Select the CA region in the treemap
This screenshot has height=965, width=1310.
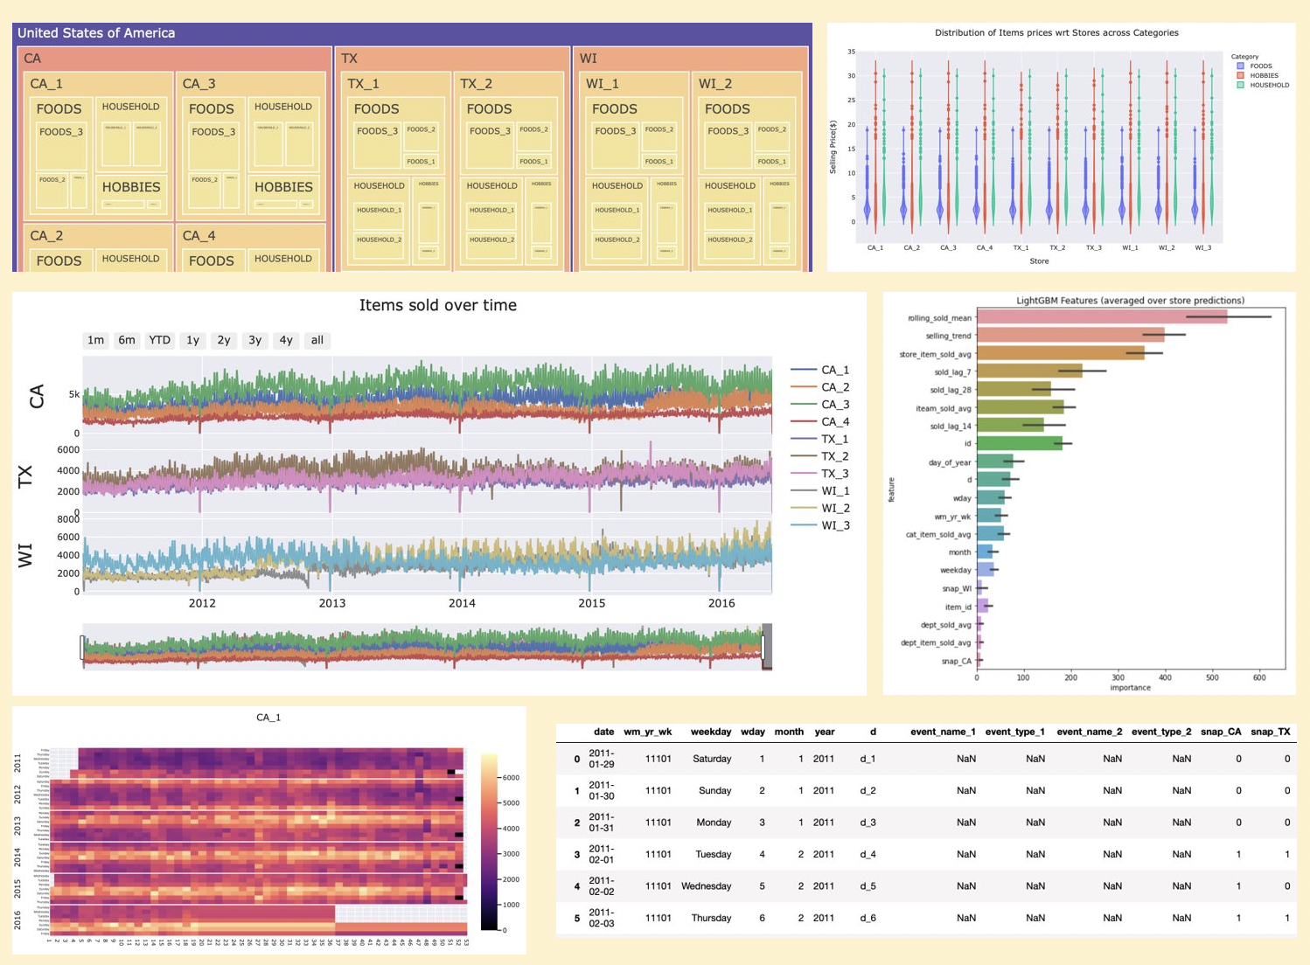click(32, 58)
